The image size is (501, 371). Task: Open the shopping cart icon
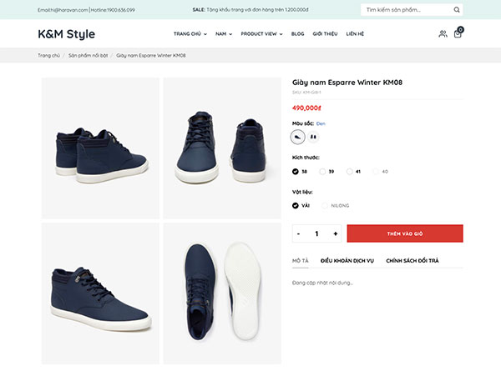click(458, 33)
